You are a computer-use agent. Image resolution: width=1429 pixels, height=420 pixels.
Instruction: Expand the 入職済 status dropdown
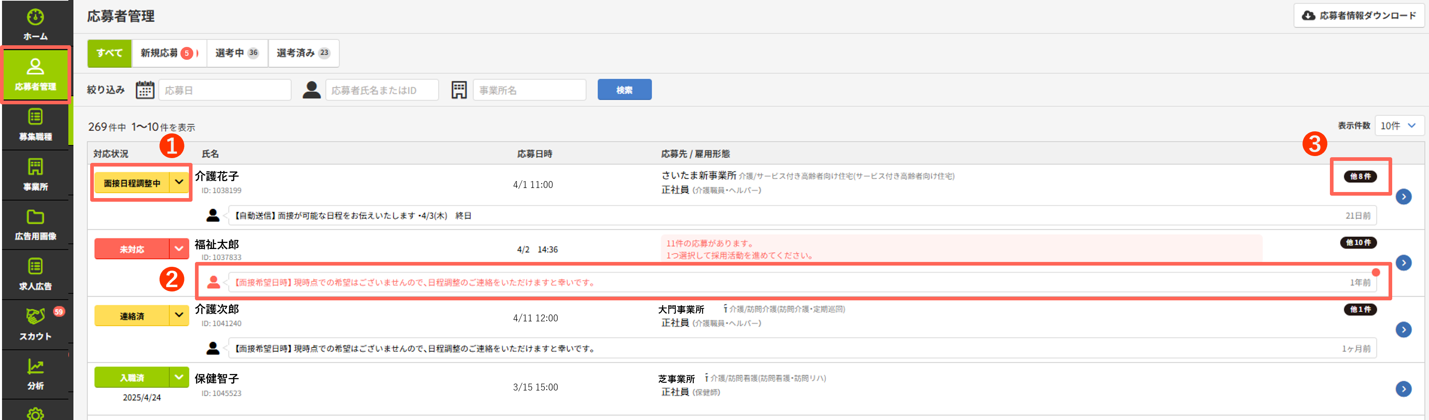click(x=179, y=377)
